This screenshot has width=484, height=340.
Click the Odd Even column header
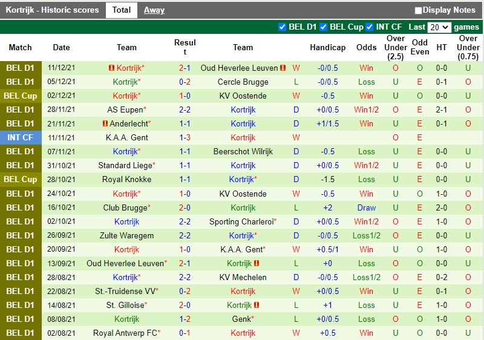[419, 47]
